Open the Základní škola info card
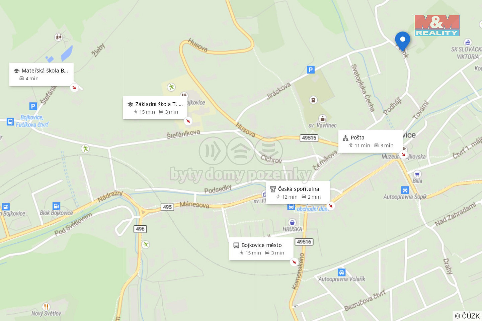Image resolution: width=482 pixels, height=321 pixels. pyautogui.click(x=155, y=108)
